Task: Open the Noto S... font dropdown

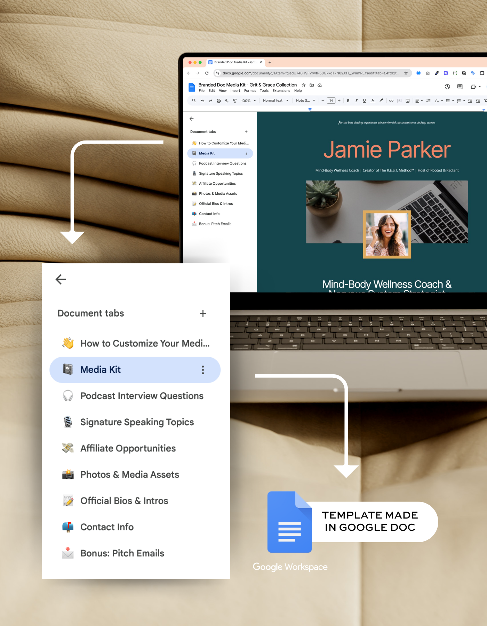Action: [x=305, y=101]
